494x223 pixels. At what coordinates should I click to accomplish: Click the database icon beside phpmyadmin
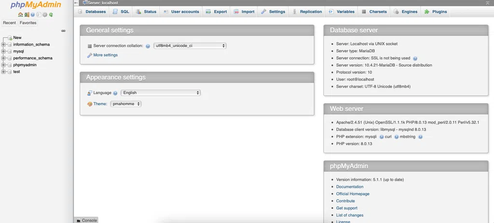[x=10, y=65]
